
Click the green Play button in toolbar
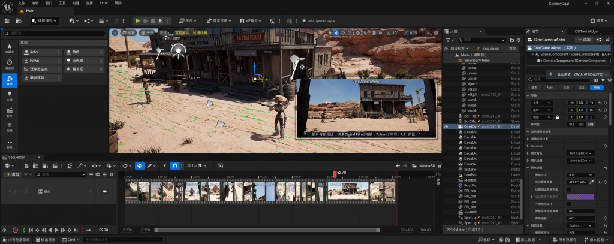point(137,20)
